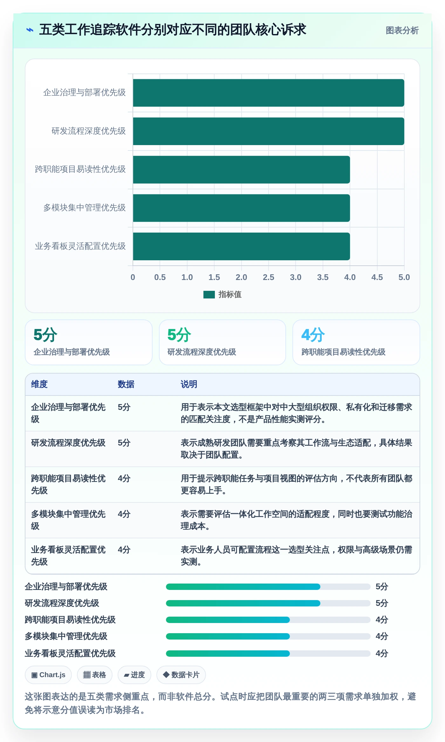Click the 数据 table column header

coord(126,384)
